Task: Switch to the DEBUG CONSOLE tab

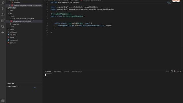Action: coord(77,71)
